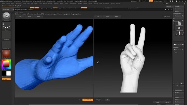Screen dimensions: 187x105
Task: Switch to the Wrapping step tab
Action: click(99, 100)
